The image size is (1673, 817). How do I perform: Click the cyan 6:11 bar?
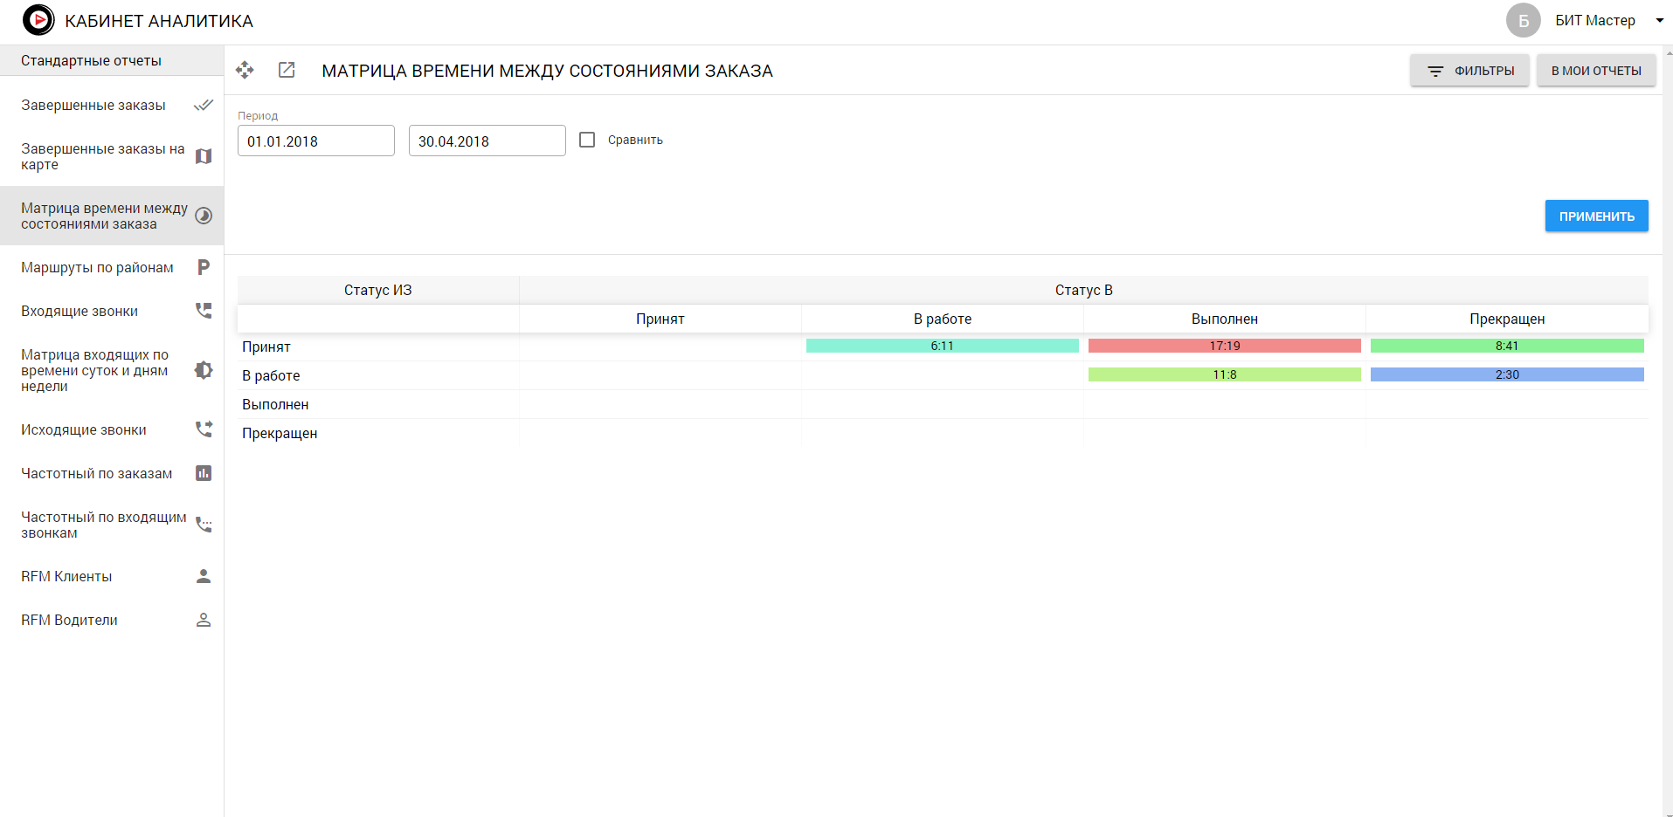click(x=942, y=346)
